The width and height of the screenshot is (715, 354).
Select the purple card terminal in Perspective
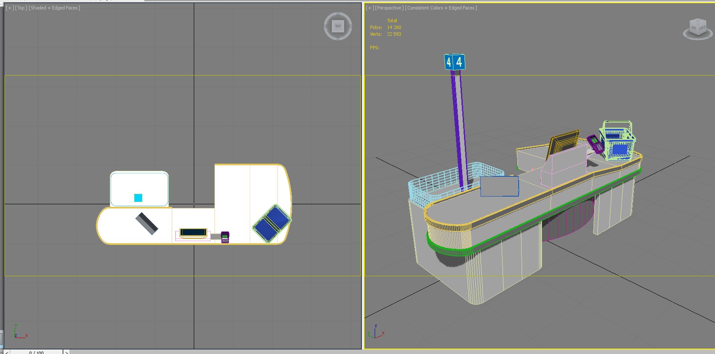pos(595,144)
